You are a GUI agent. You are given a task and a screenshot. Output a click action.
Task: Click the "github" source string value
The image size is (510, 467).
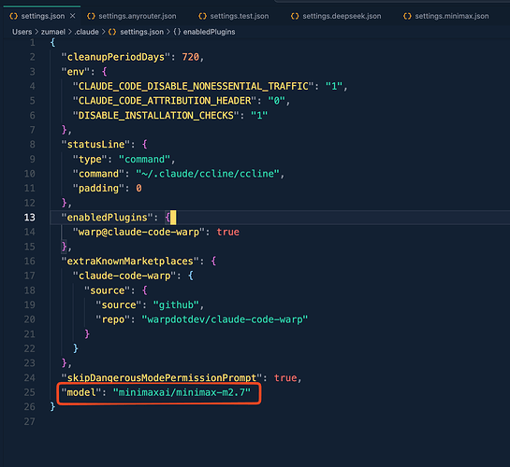click(x=176, y=305)
